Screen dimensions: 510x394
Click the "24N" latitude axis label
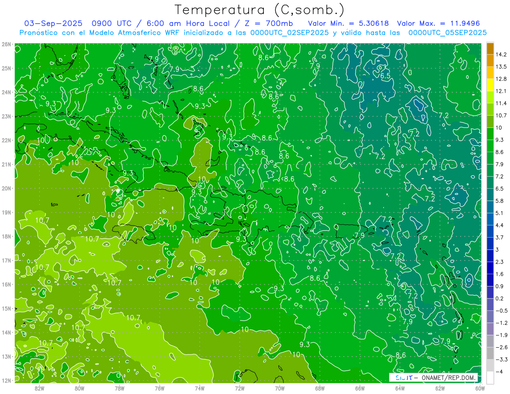click(6, 92)
